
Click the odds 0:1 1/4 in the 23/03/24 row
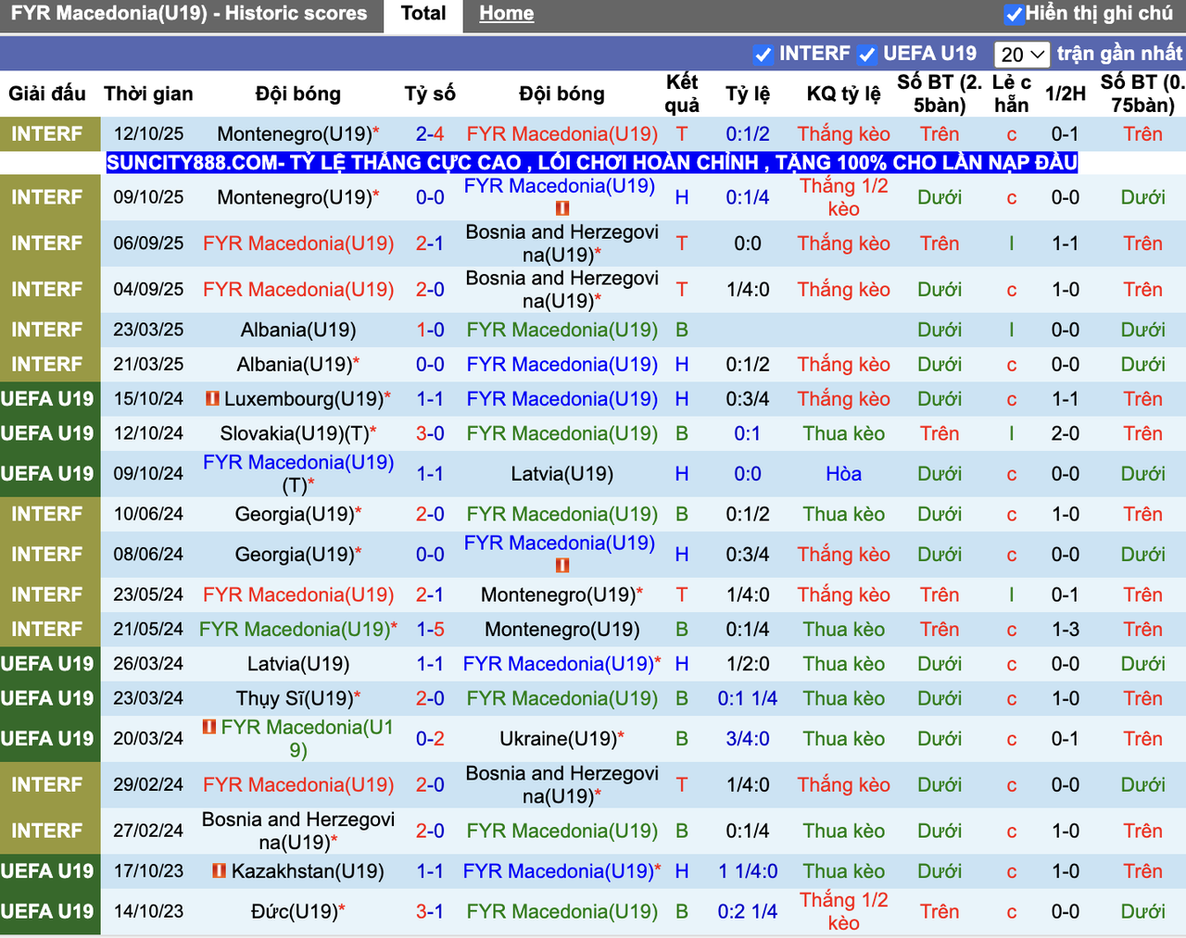pyautogui.click(x=748, y=698)
